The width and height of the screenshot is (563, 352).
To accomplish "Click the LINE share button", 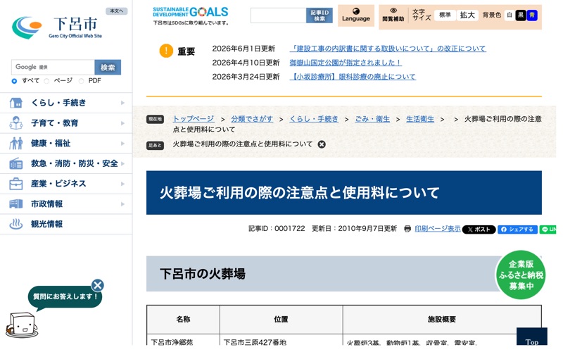I will click(x=548, y=230).
